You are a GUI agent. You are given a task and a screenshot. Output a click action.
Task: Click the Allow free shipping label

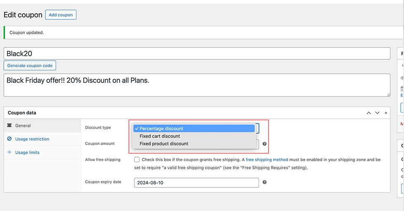[102, 159]
